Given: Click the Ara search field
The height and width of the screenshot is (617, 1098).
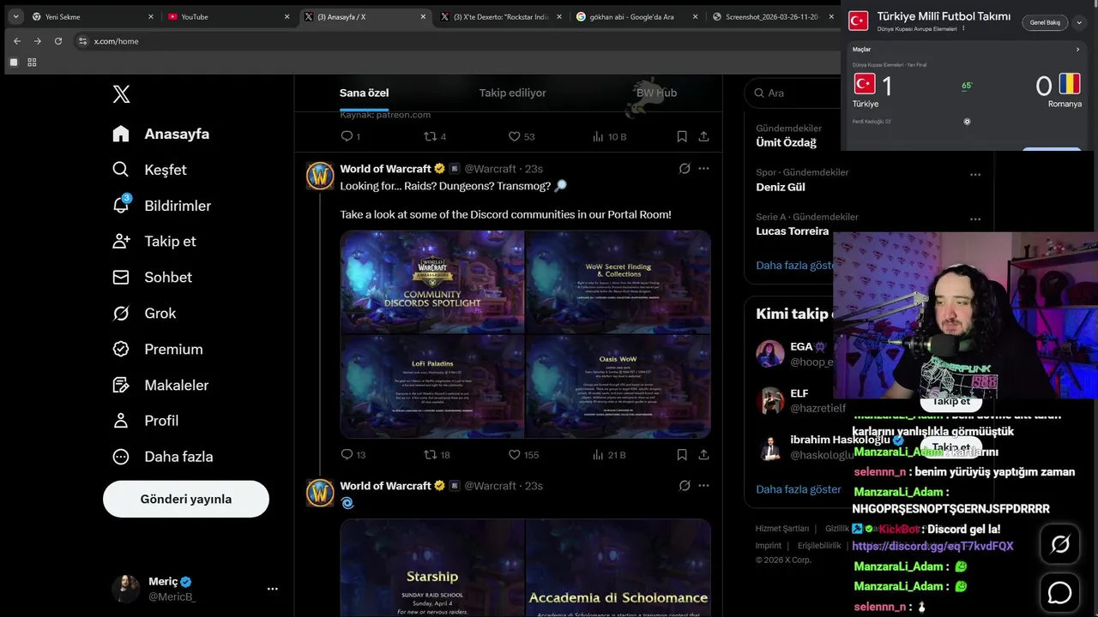Looking at the screenshot, I should tap(793, 93).
